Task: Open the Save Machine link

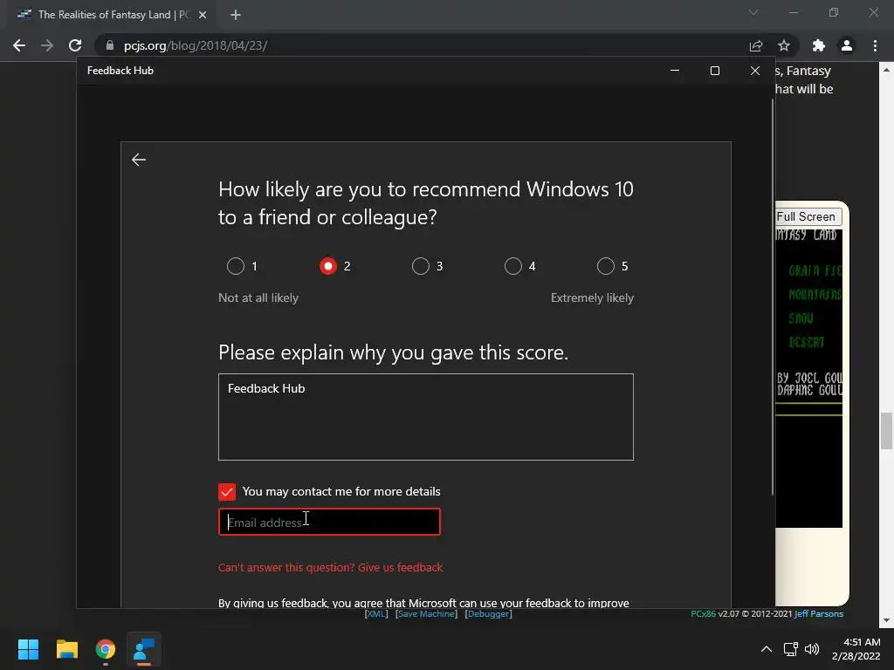Action: (426, 613)
